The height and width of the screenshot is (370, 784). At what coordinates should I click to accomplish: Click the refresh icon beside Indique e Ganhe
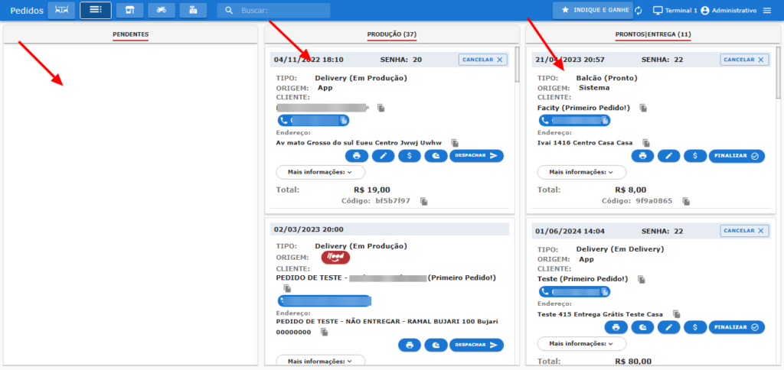pyautogui.click(x=638, y=10)
